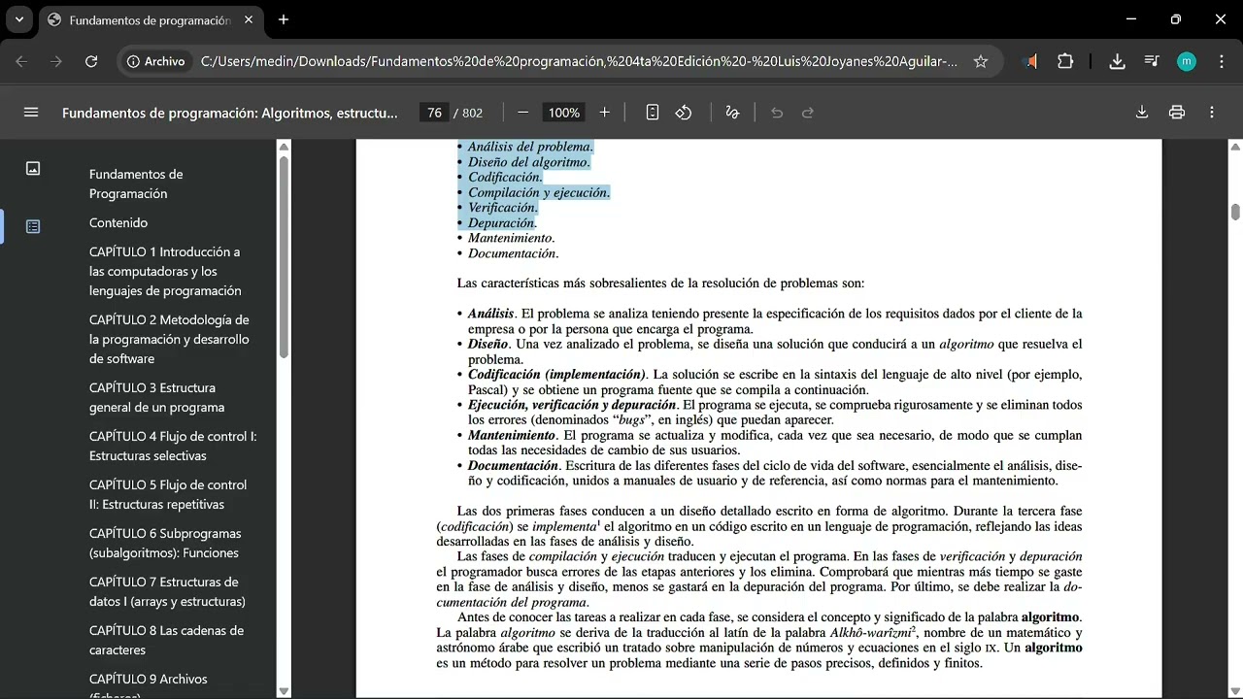Click the bullet text 'Mantenimiento.' in the list
Image resolution: width=1243 pixels, height=699 pixels.
(512, 238)
